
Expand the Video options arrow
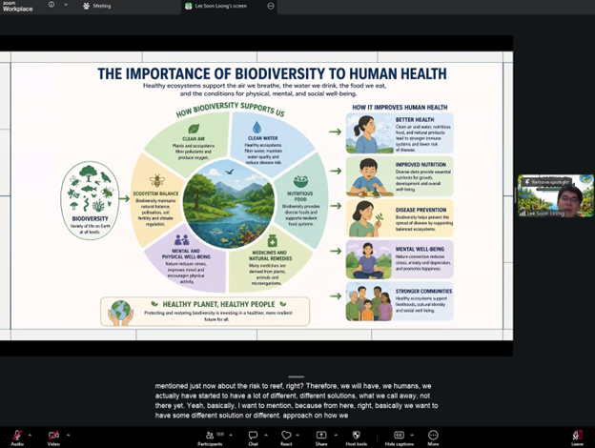(69, 435)
